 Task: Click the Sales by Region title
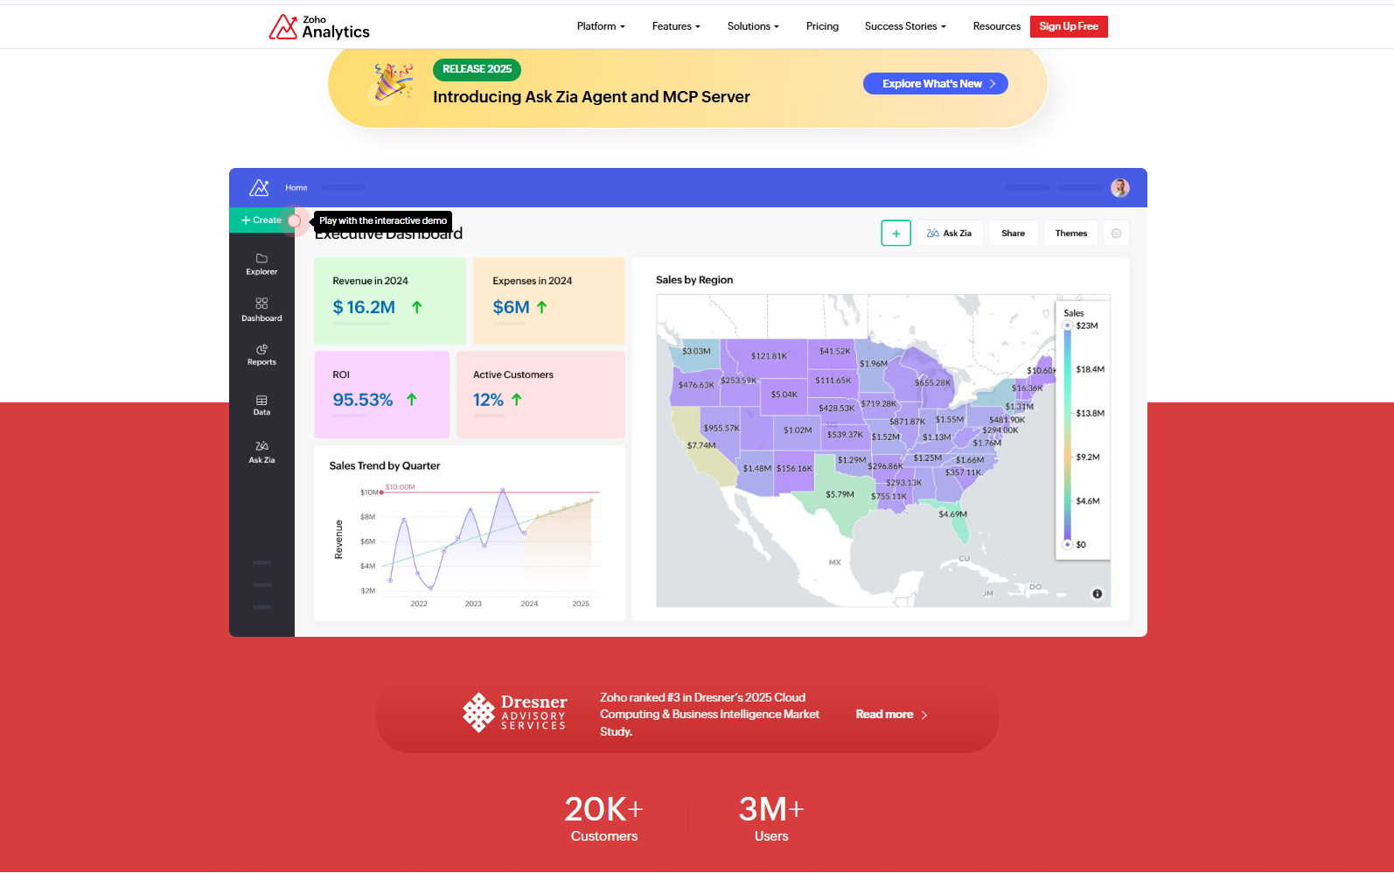tap(694, 280)
